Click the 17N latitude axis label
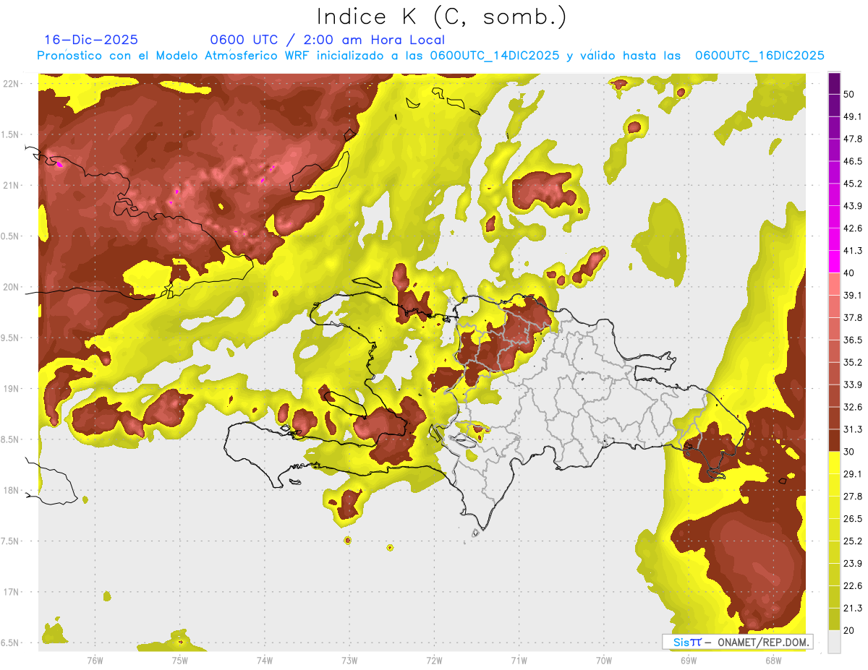The image size is (868, 670). tap(11, 592)
